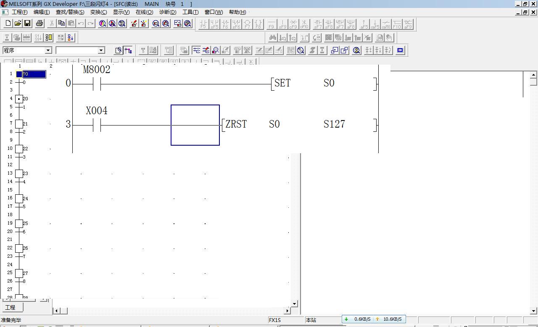Switch to the 工程 tab at bottom

pyautogui.click(x=10, y=308)
